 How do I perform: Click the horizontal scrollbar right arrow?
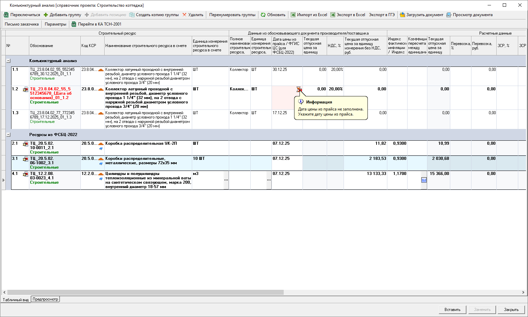coord(523,292)
